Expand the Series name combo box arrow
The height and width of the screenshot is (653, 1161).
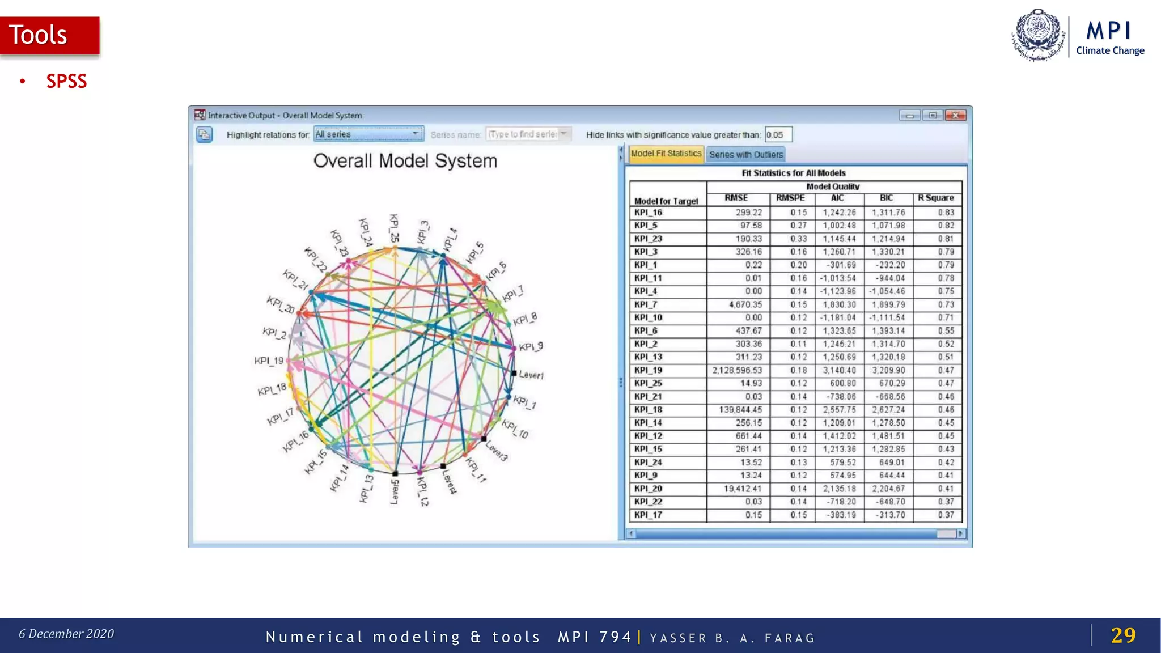tap(564, 134)
